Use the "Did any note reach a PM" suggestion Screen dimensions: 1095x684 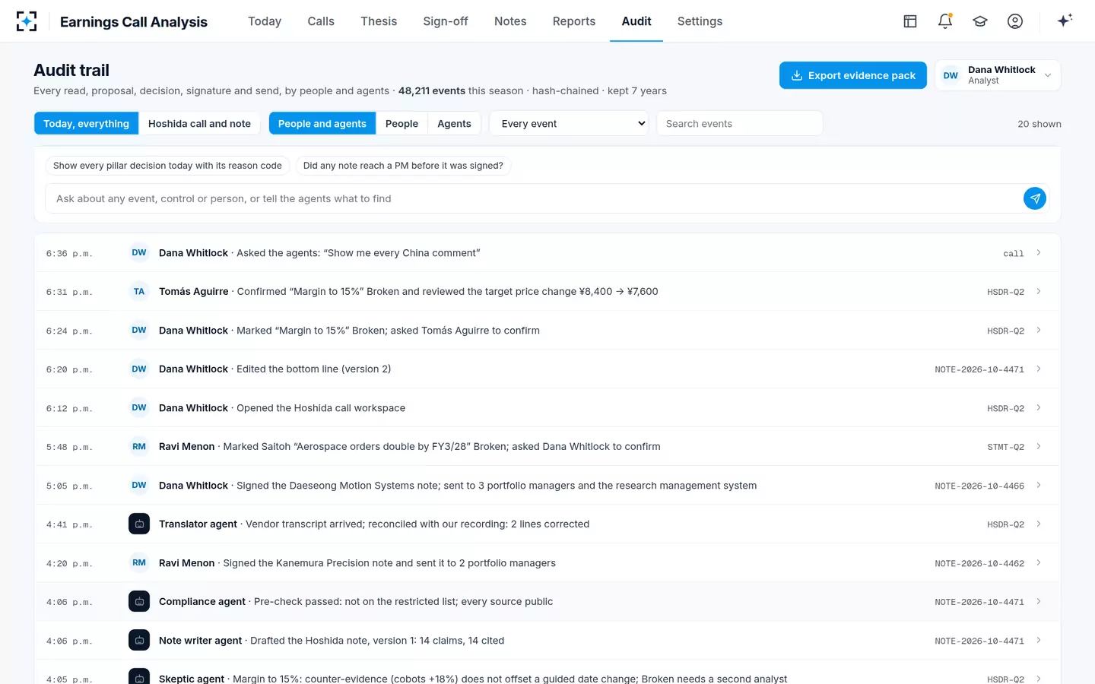pos(403,166)
